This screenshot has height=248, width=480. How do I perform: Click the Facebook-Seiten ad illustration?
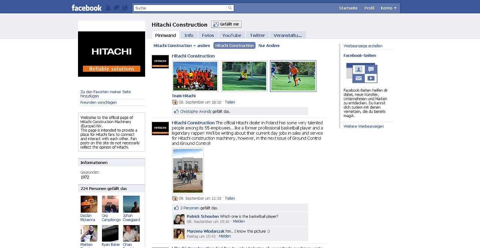361,73
